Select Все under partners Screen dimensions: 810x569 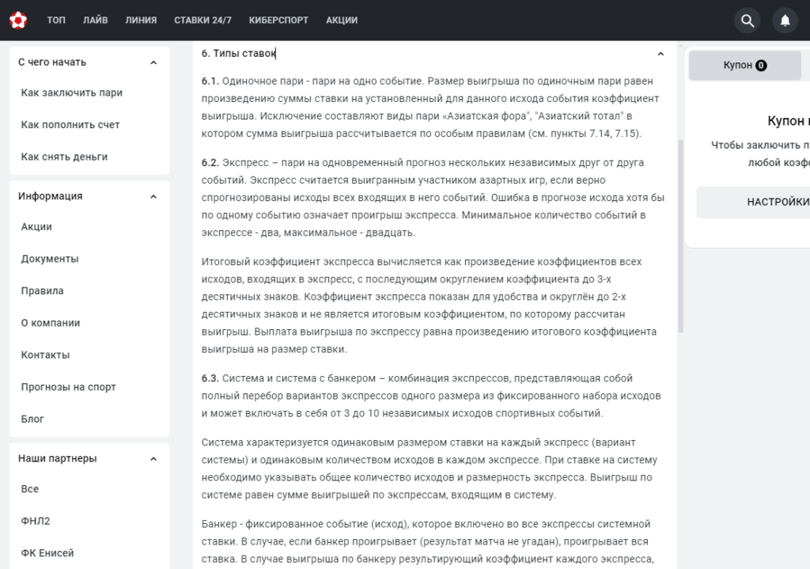[x=30, y=489]
